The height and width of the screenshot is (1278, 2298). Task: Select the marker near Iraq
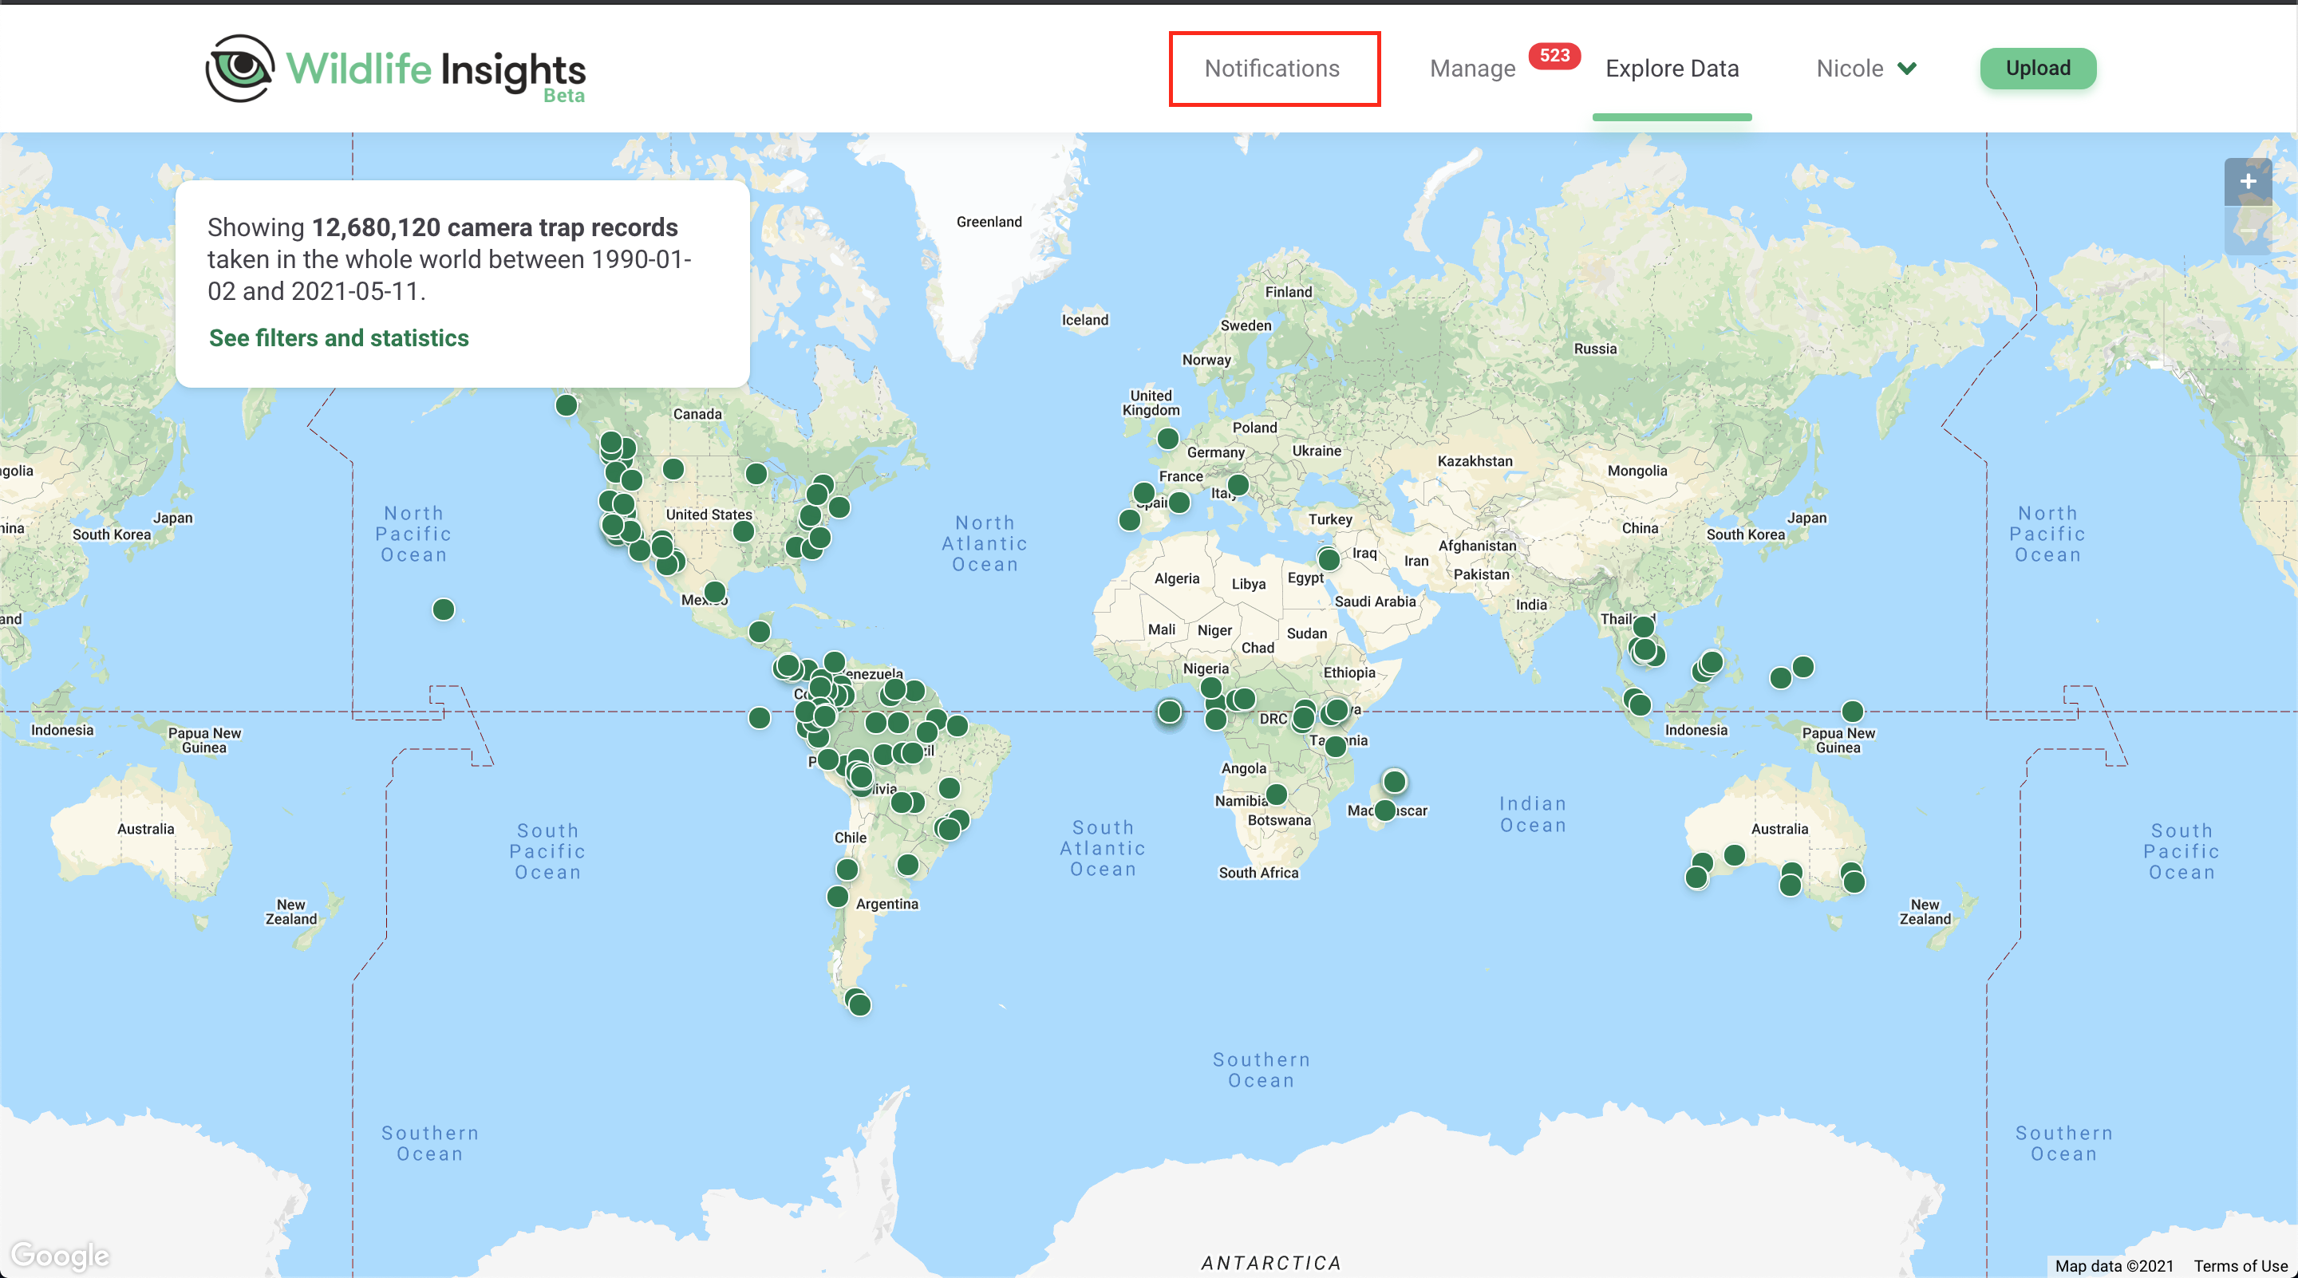click(1329, 559)
